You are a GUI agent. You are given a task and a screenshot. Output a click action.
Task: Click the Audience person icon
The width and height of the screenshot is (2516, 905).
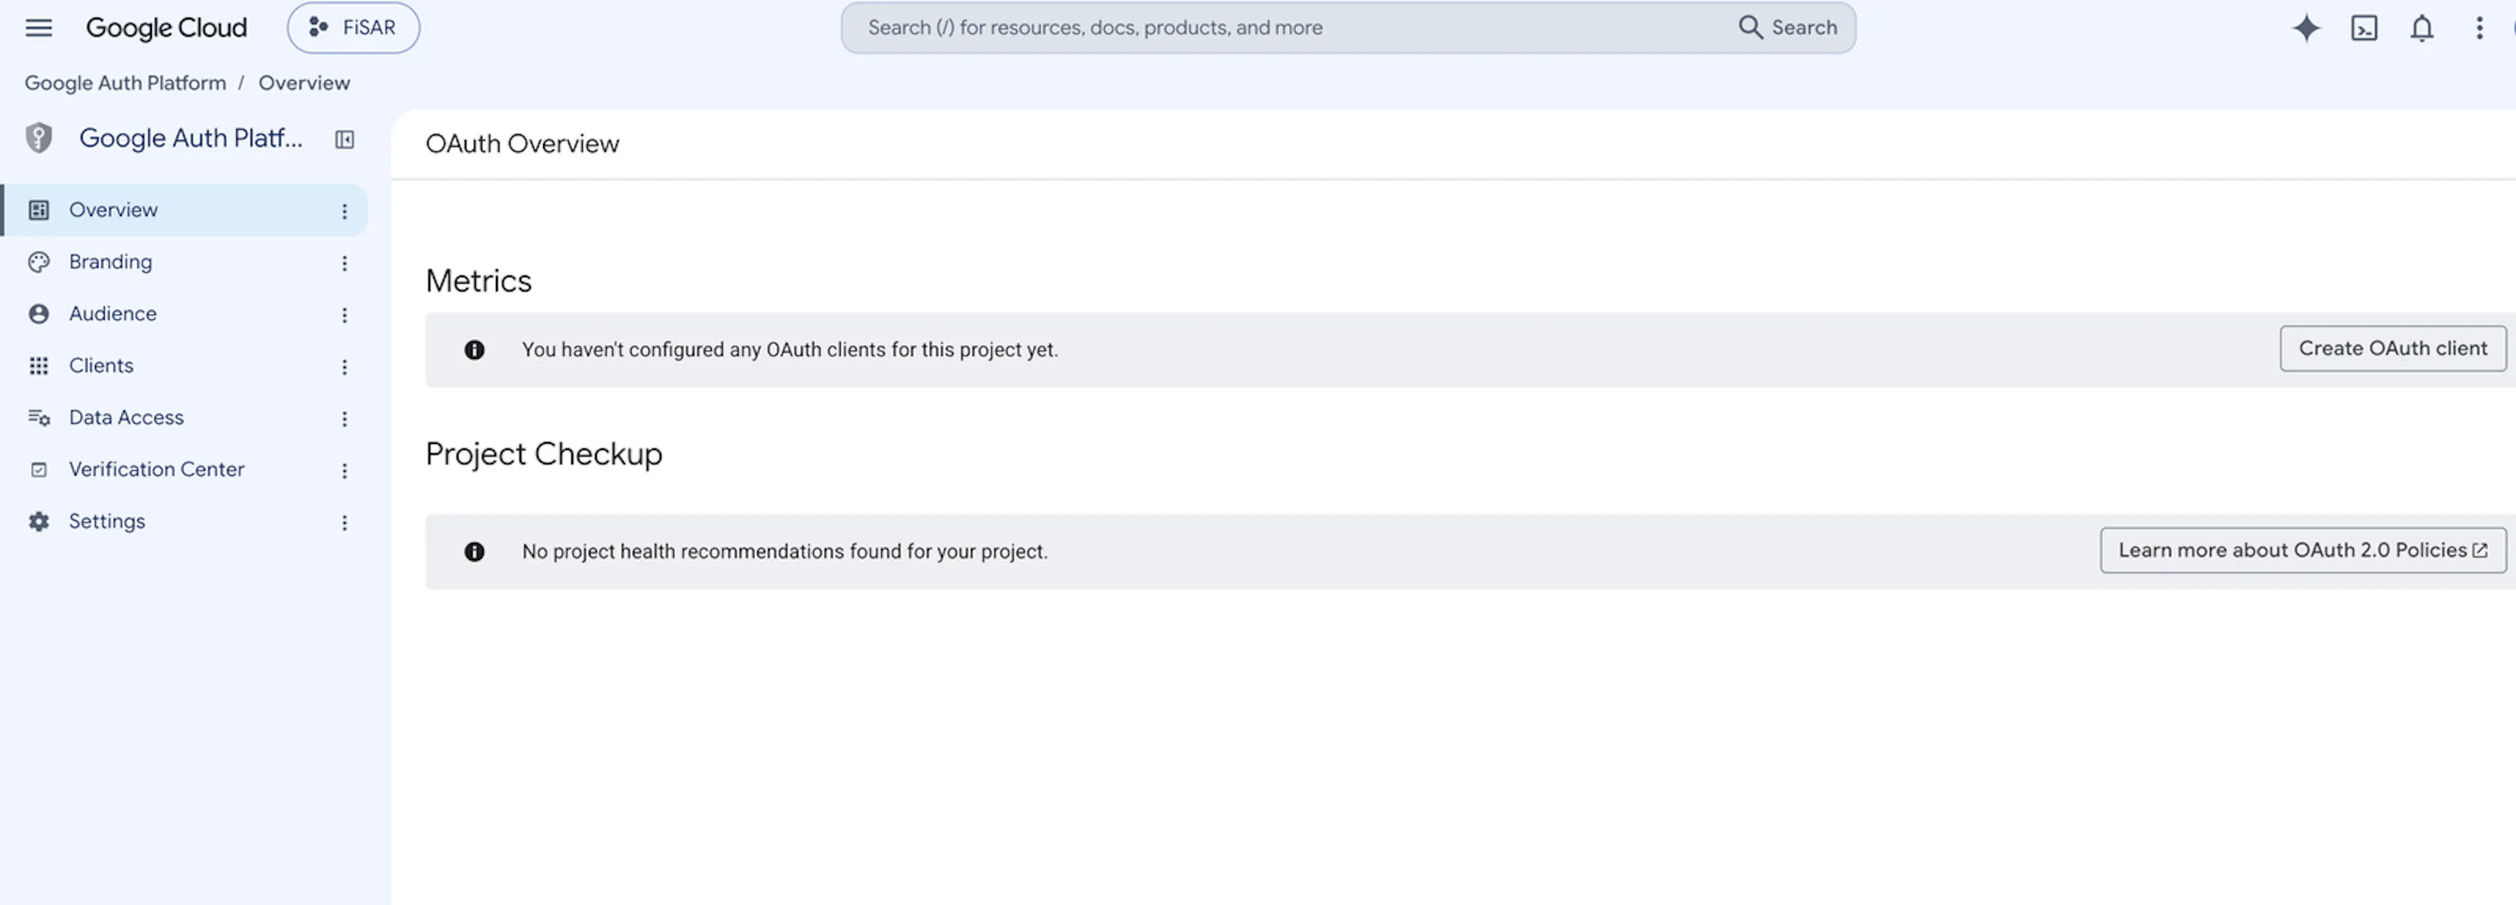pyautogui.click(x=39, y=314)
